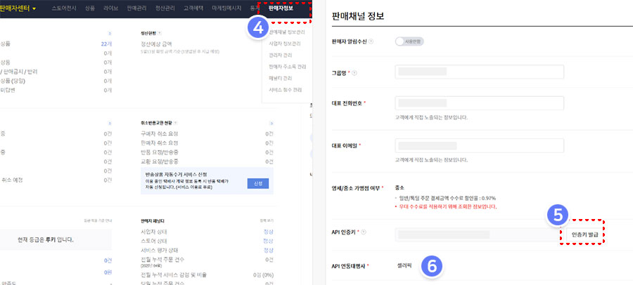The image size is (633, 285).
Task: Click the 사업자 상태 label
Action: [153, 232]
